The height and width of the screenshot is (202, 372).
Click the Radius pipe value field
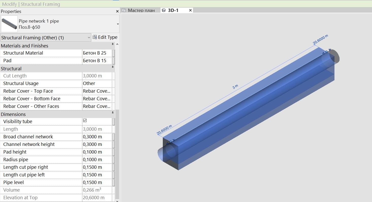point(97,160)
